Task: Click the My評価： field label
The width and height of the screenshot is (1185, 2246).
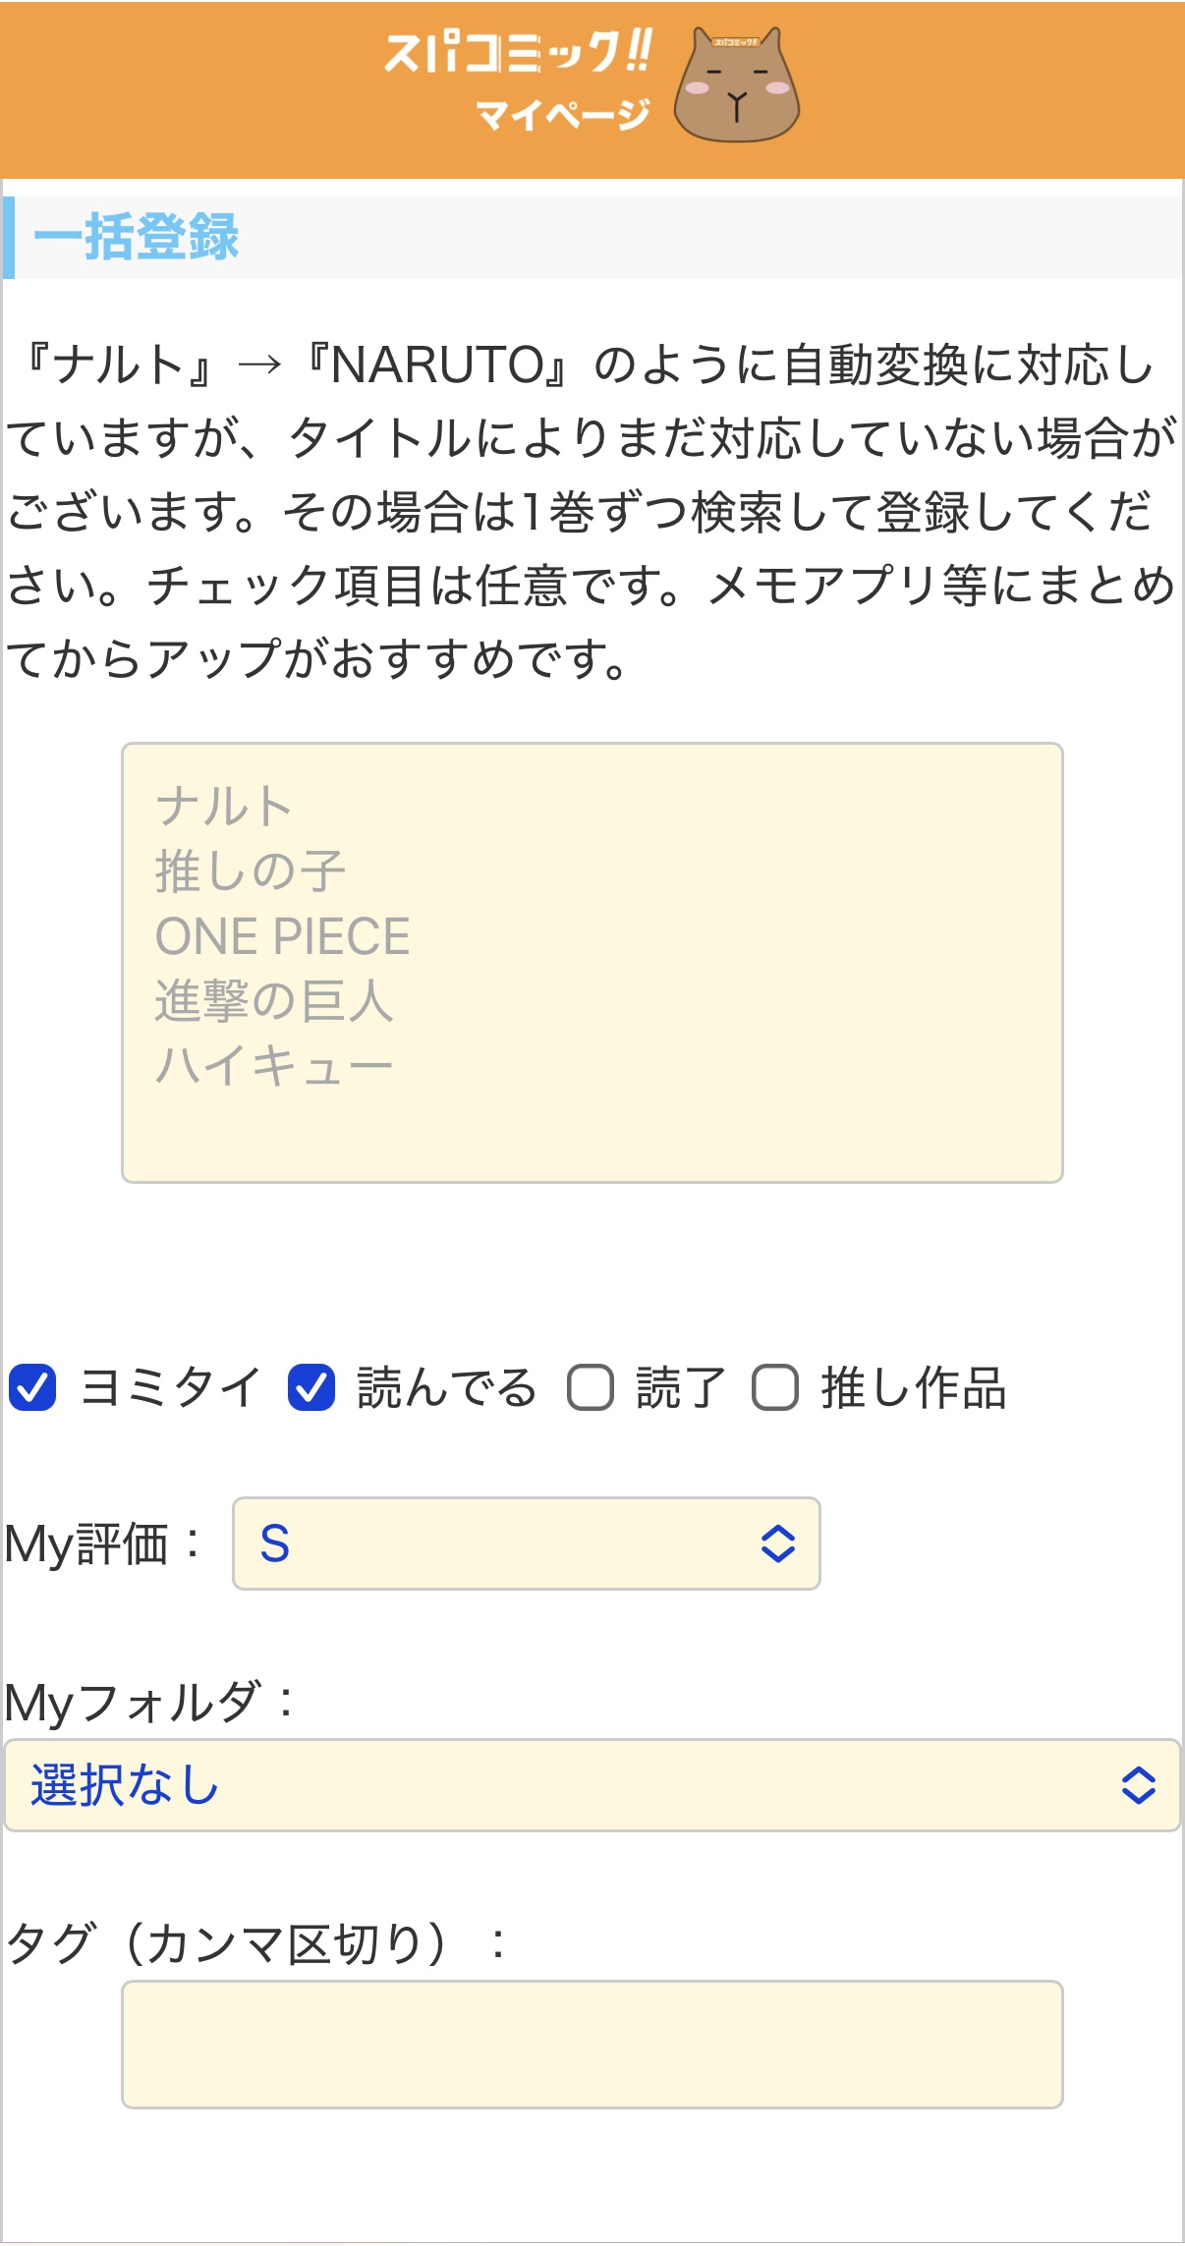Action: click(x=104, y=1544)
